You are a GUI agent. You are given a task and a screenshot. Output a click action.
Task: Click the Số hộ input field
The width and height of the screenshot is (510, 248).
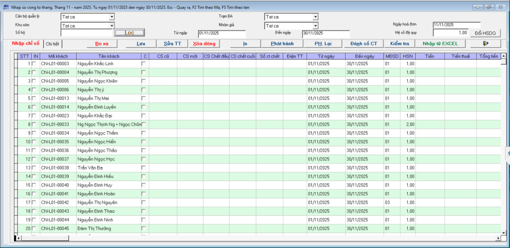tap(86, 33)
